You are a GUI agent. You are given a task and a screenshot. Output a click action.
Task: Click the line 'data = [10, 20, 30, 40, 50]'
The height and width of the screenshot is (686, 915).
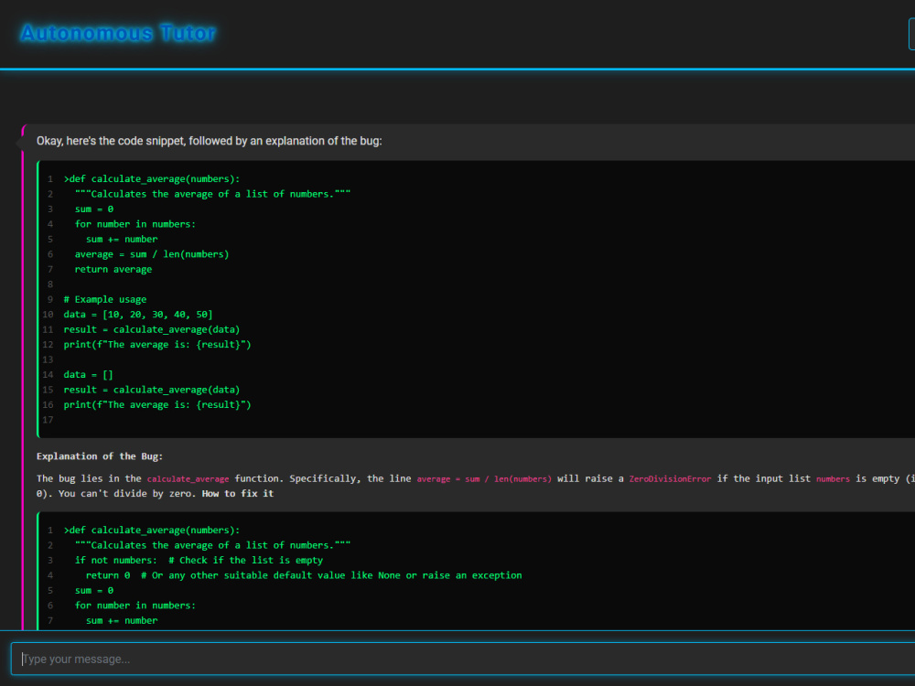(x=138, y=315)
